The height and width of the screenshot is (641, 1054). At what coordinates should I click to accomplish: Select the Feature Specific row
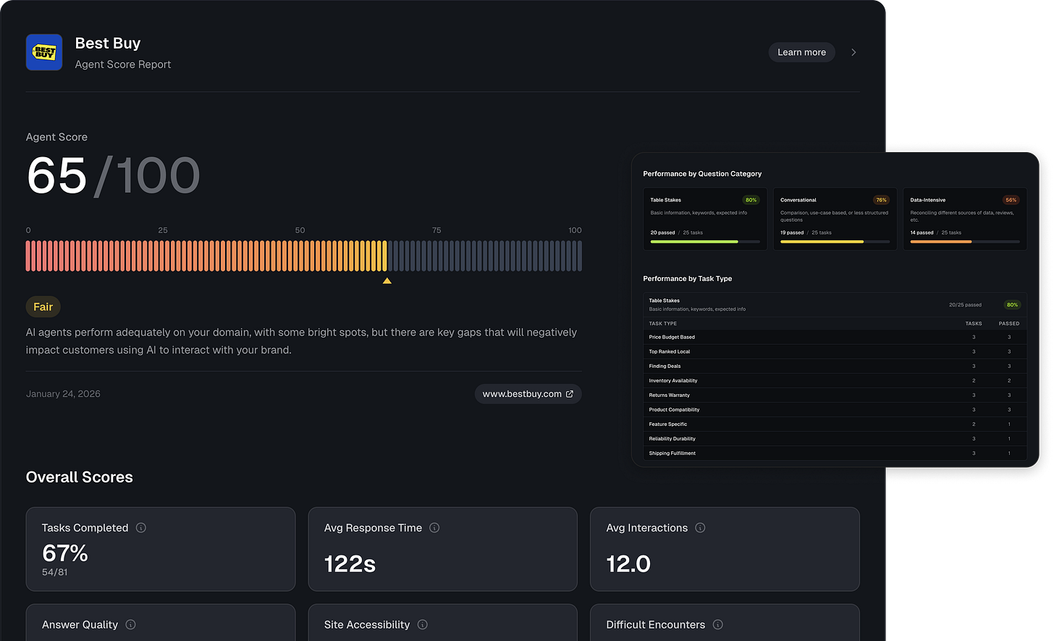coord(835,424)
